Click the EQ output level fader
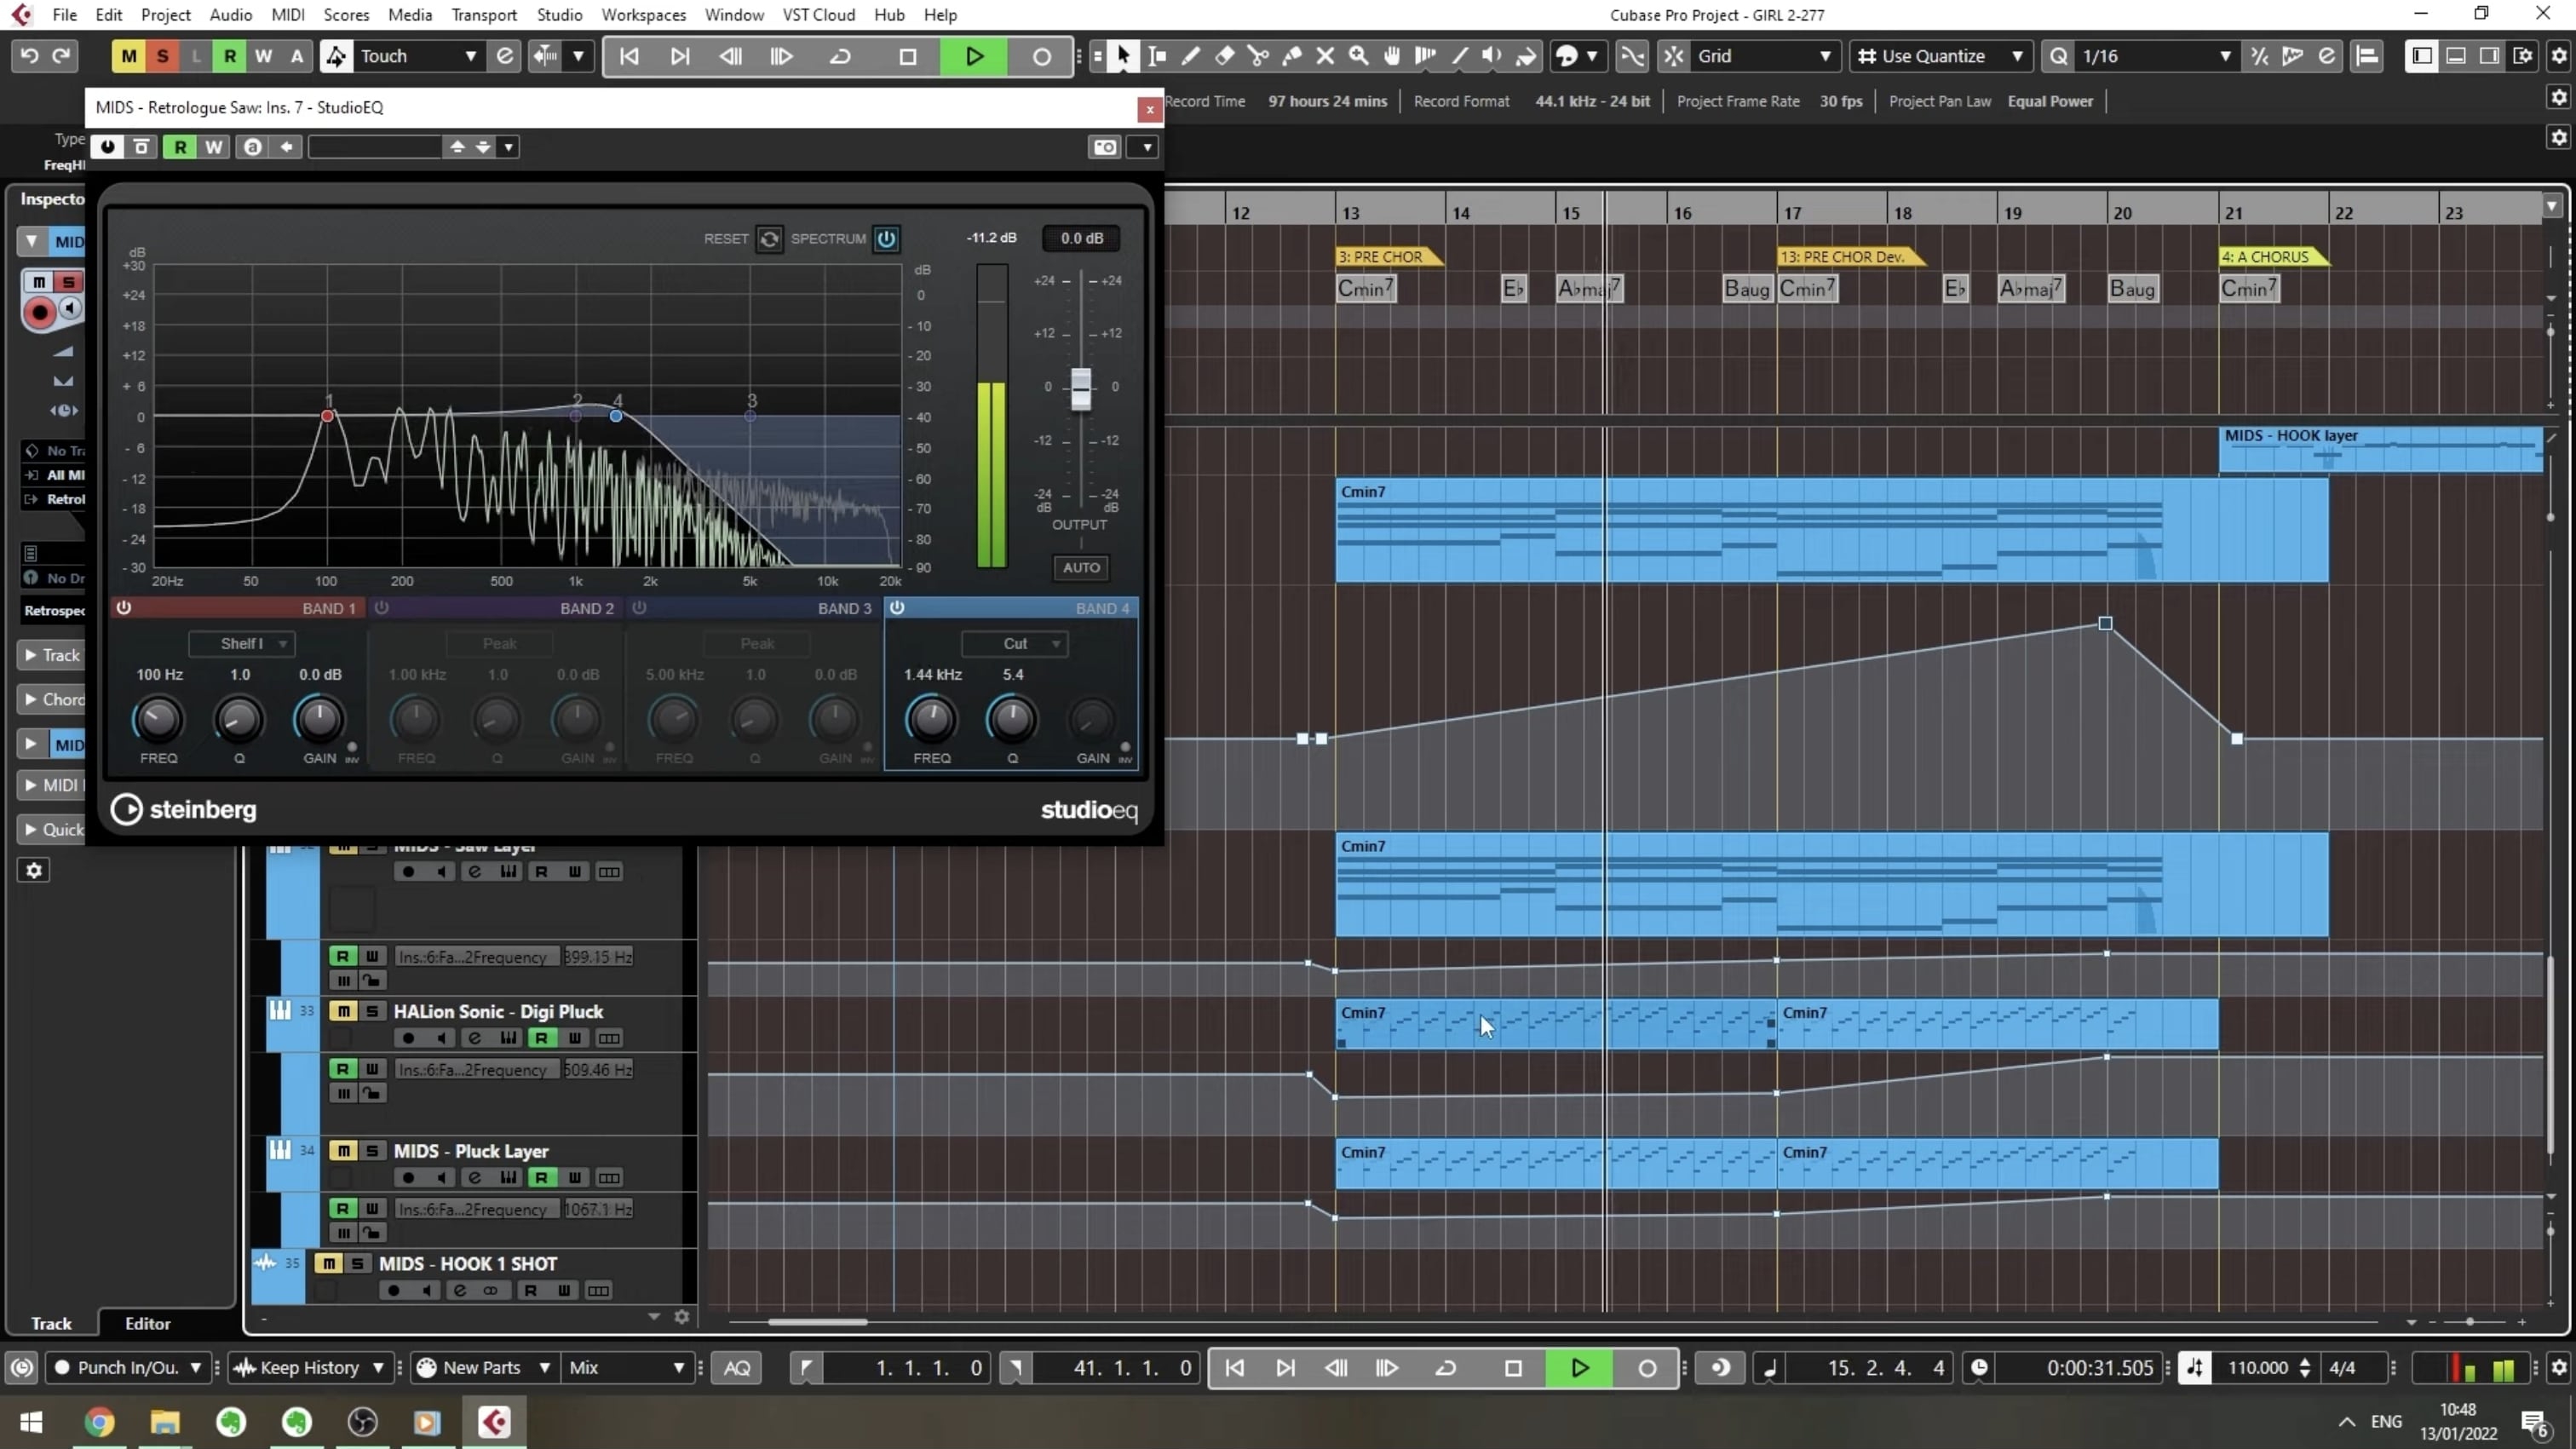 [x=1080, y=388]
